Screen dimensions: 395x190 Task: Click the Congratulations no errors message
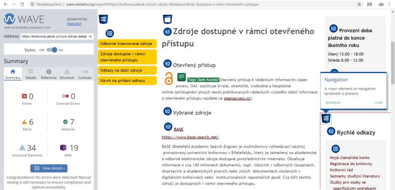[49, 182]
